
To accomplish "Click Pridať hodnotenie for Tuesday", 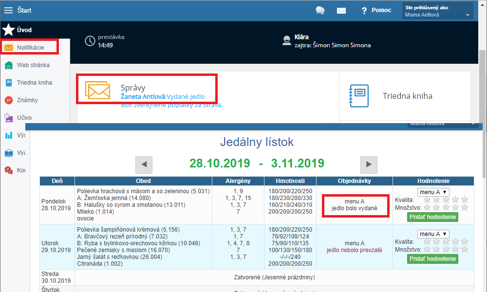I will (x=432, y=259).
